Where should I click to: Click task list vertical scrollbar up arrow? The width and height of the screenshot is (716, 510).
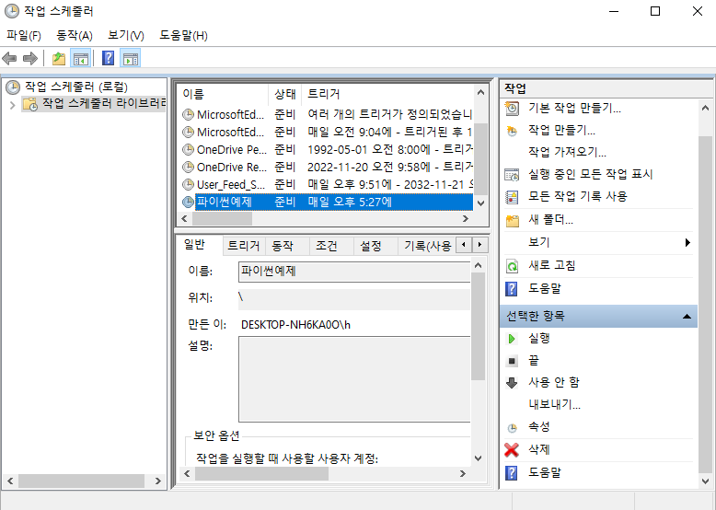tap(480, 92)
